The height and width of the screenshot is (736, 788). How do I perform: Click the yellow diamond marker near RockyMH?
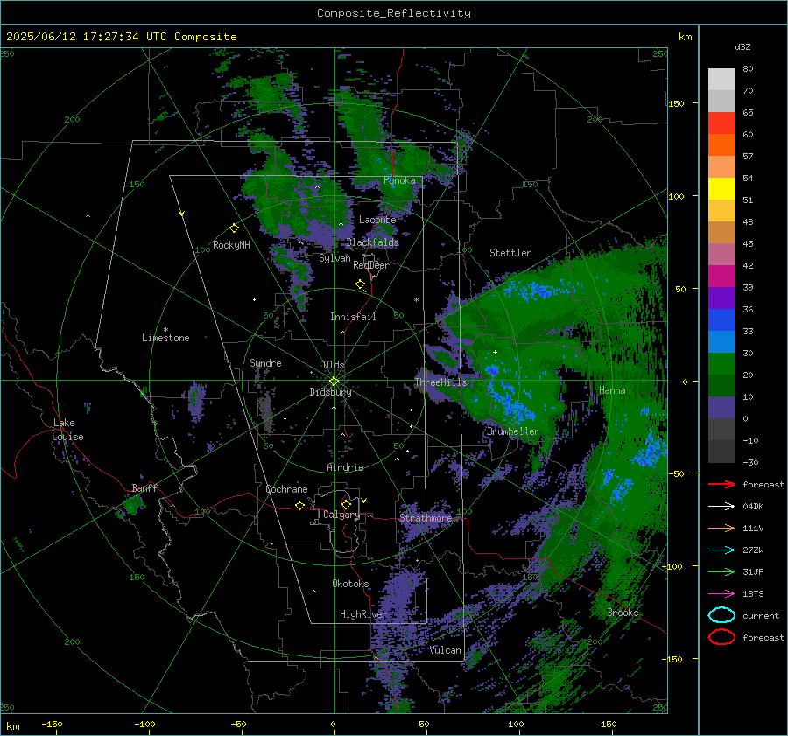point(234,228)
